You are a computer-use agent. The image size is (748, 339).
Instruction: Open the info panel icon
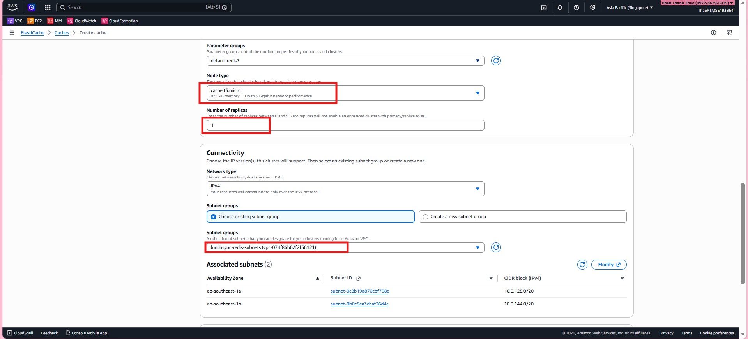(x=713, y=33)
